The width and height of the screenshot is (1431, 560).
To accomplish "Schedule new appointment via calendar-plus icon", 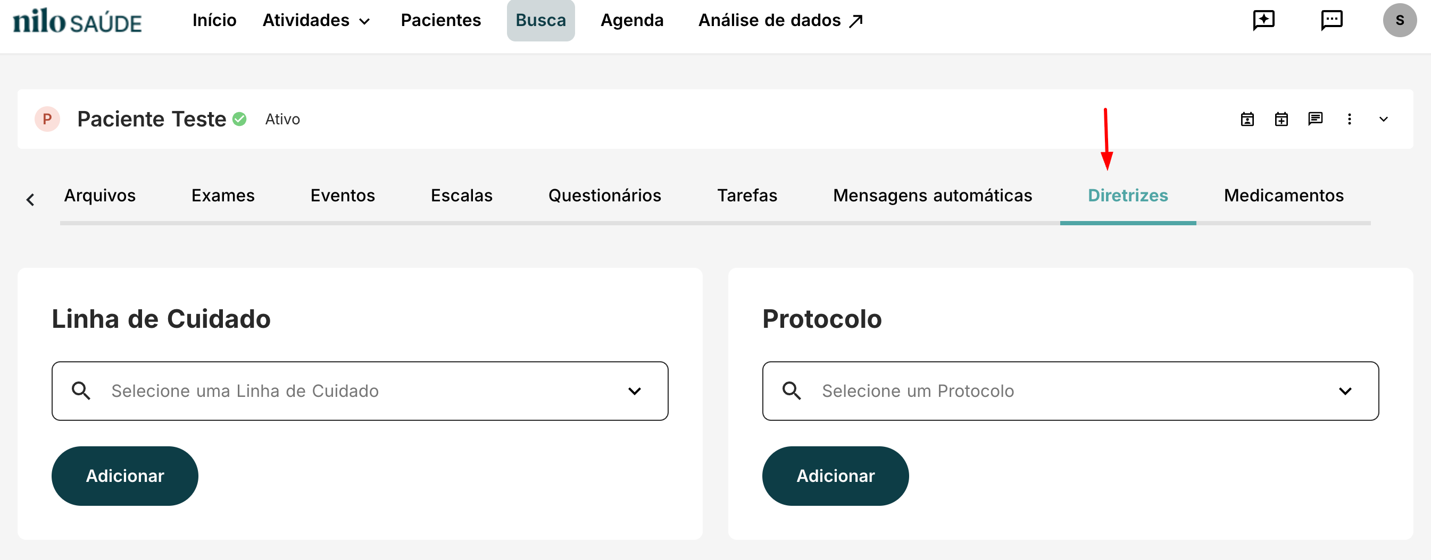I will click(x=1281, y=120).
